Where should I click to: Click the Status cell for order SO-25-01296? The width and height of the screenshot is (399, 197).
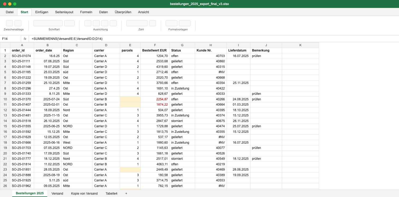(183, 88)
